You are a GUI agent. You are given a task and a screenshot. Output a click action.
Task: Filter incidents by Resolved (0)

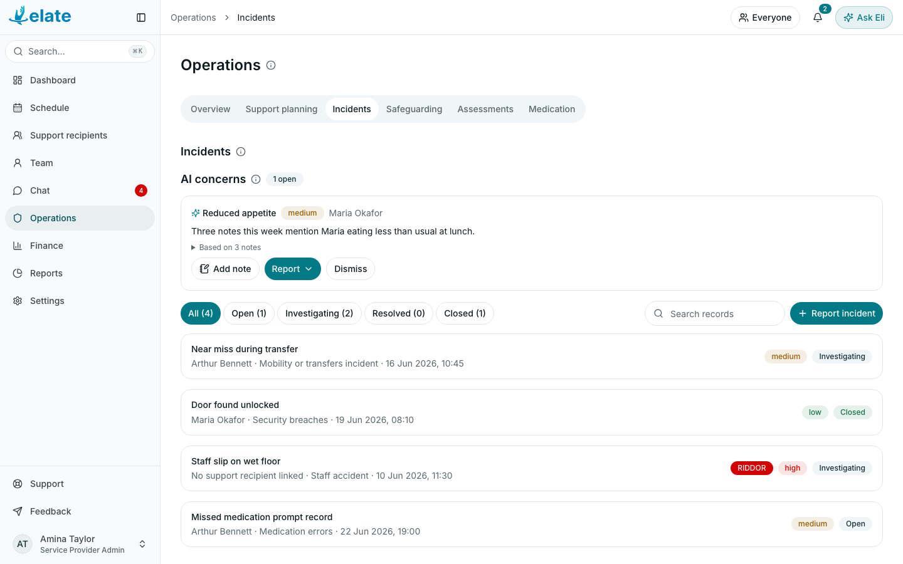399,313
